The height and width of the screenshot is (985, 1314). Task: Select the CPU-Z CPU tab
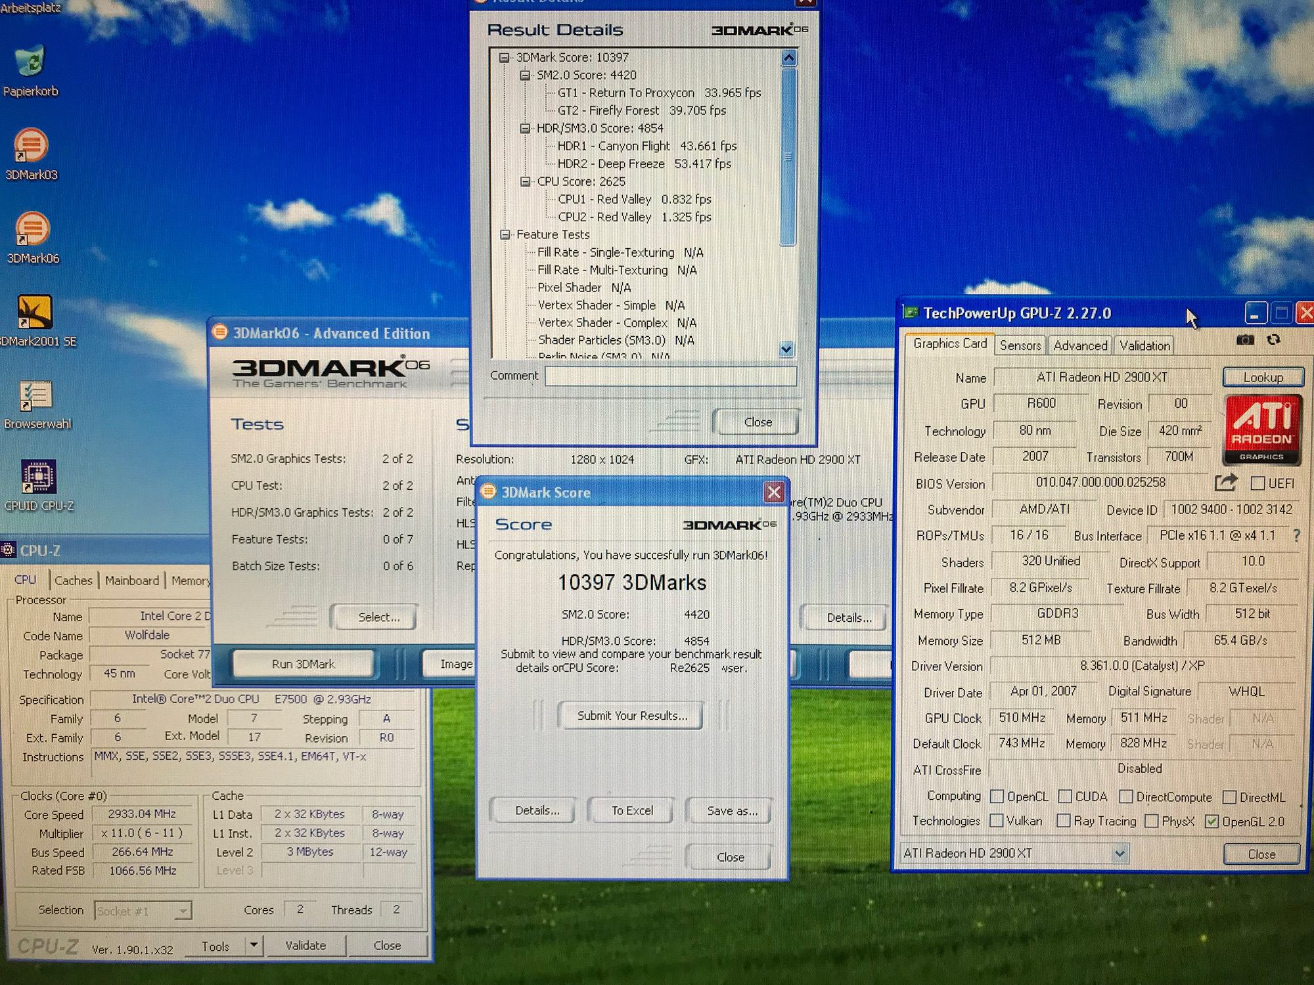pyautogui.click(x=25, y=579)
